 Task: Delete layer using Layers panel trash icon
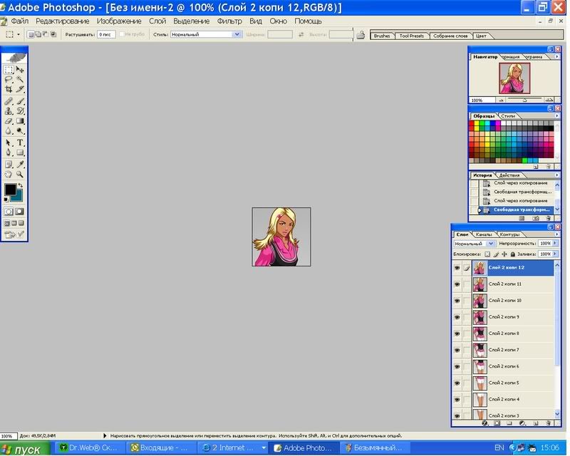(548, 423)
